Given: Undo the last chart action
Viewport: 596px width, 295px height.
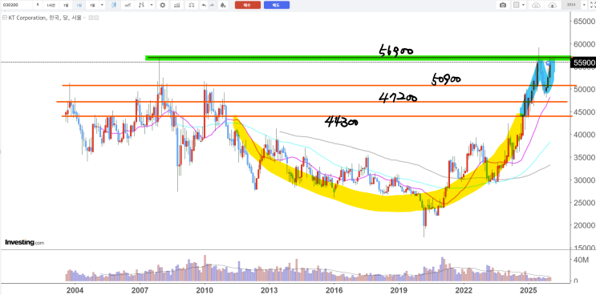Looking at the screenshot, I should tap(204, 5).
